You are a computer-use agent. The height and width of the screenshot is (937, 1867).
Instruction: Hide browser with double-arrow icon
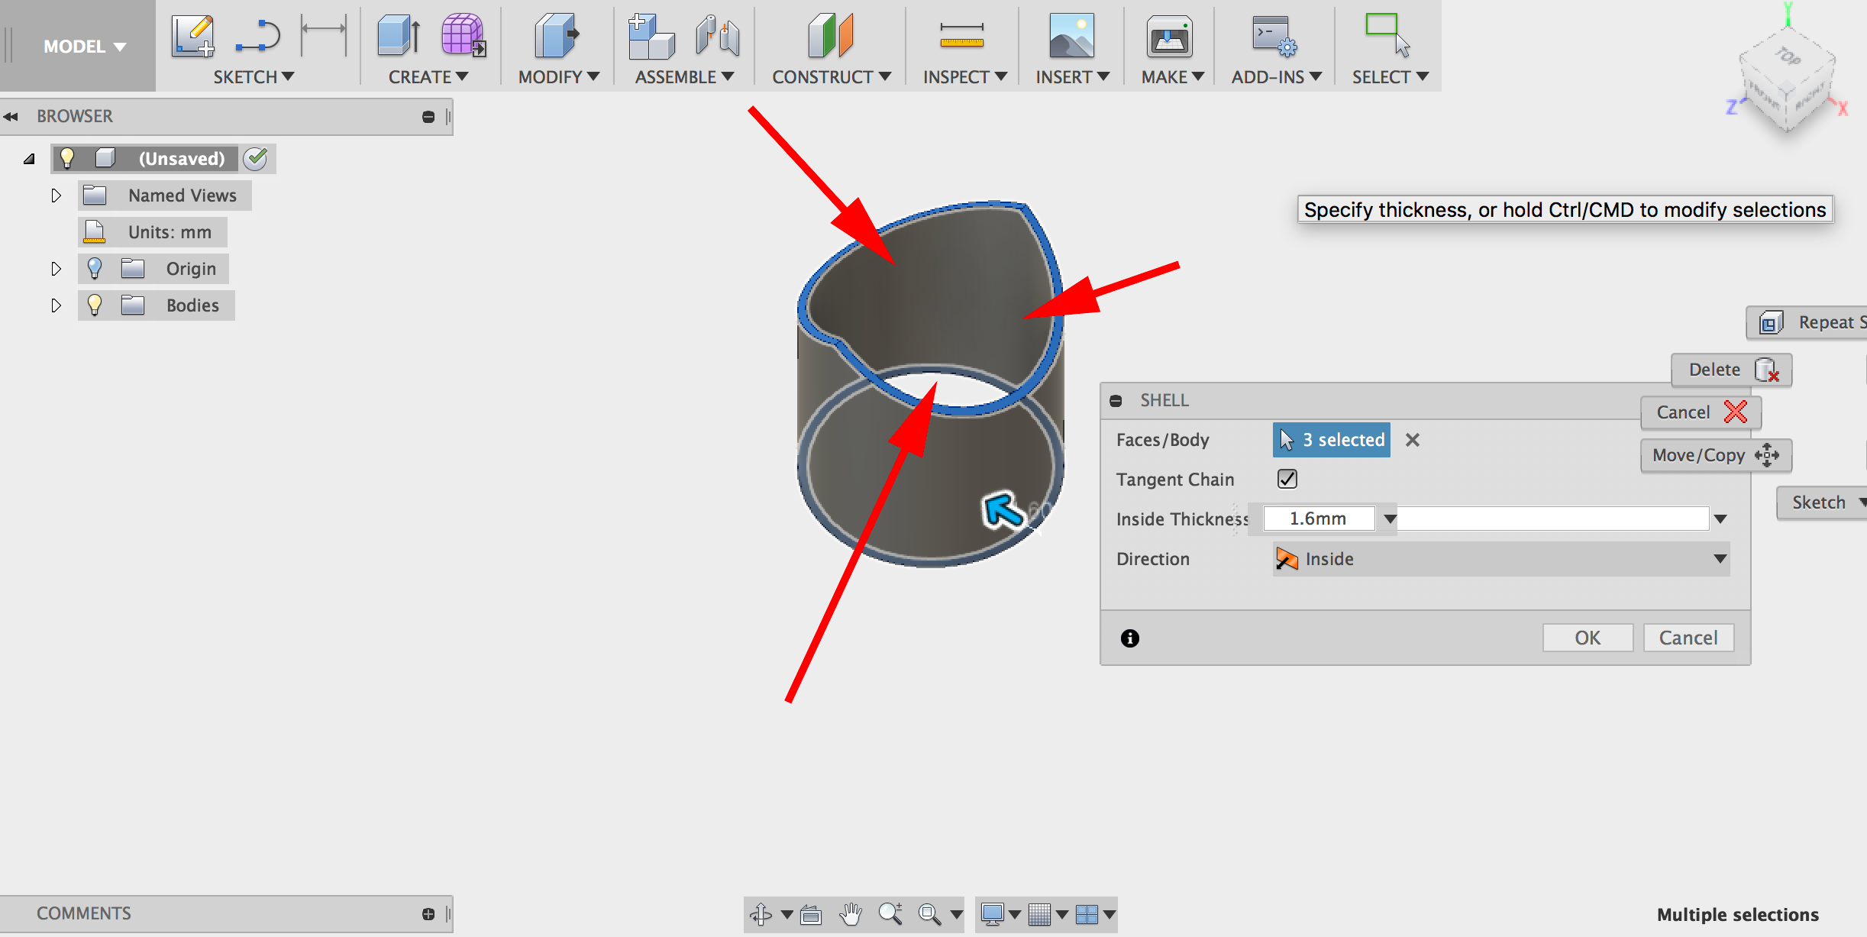pos(11,116)
